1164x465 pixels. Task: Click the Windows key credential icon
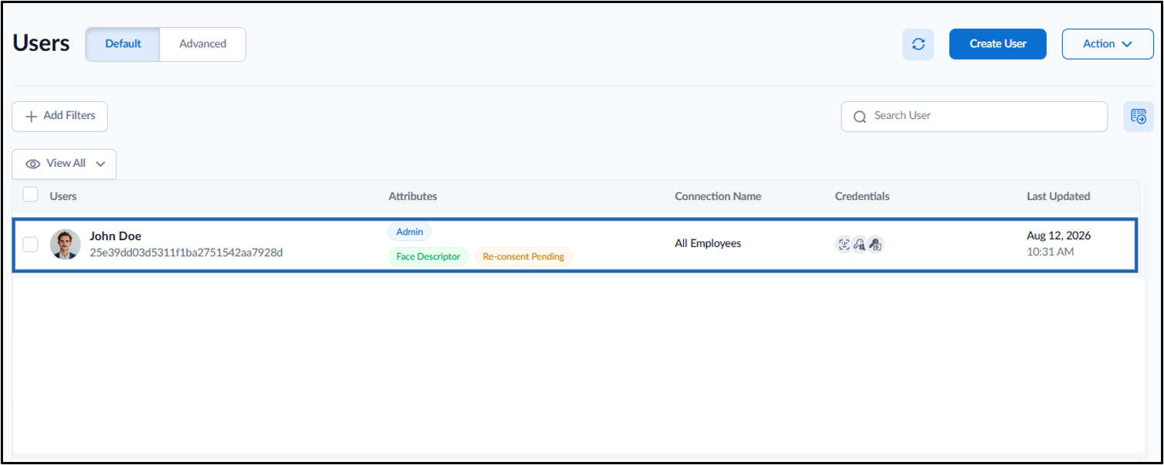(859, 244)
